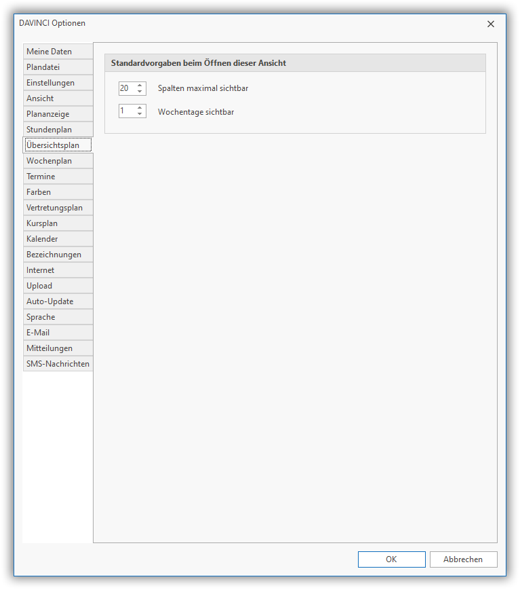The height and width of the screenshot is (590, 520).
Task: Switch to the Farben tab
Action: tap(58, 192)
